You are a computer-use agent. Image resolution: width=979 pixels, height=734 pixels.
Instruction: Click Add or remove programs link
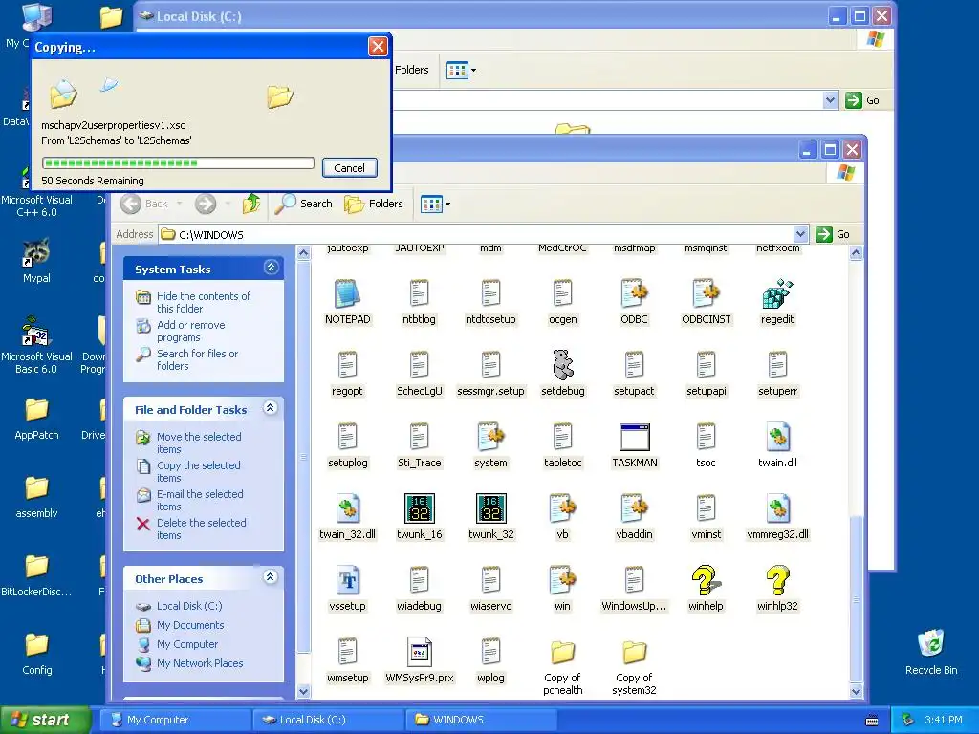pos(190,331)
